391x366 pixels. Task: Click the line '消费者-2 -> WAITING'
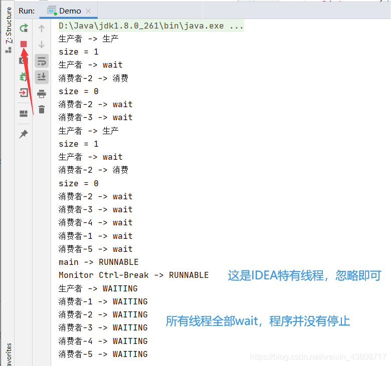pyautogui.click(x=103, y=314)
